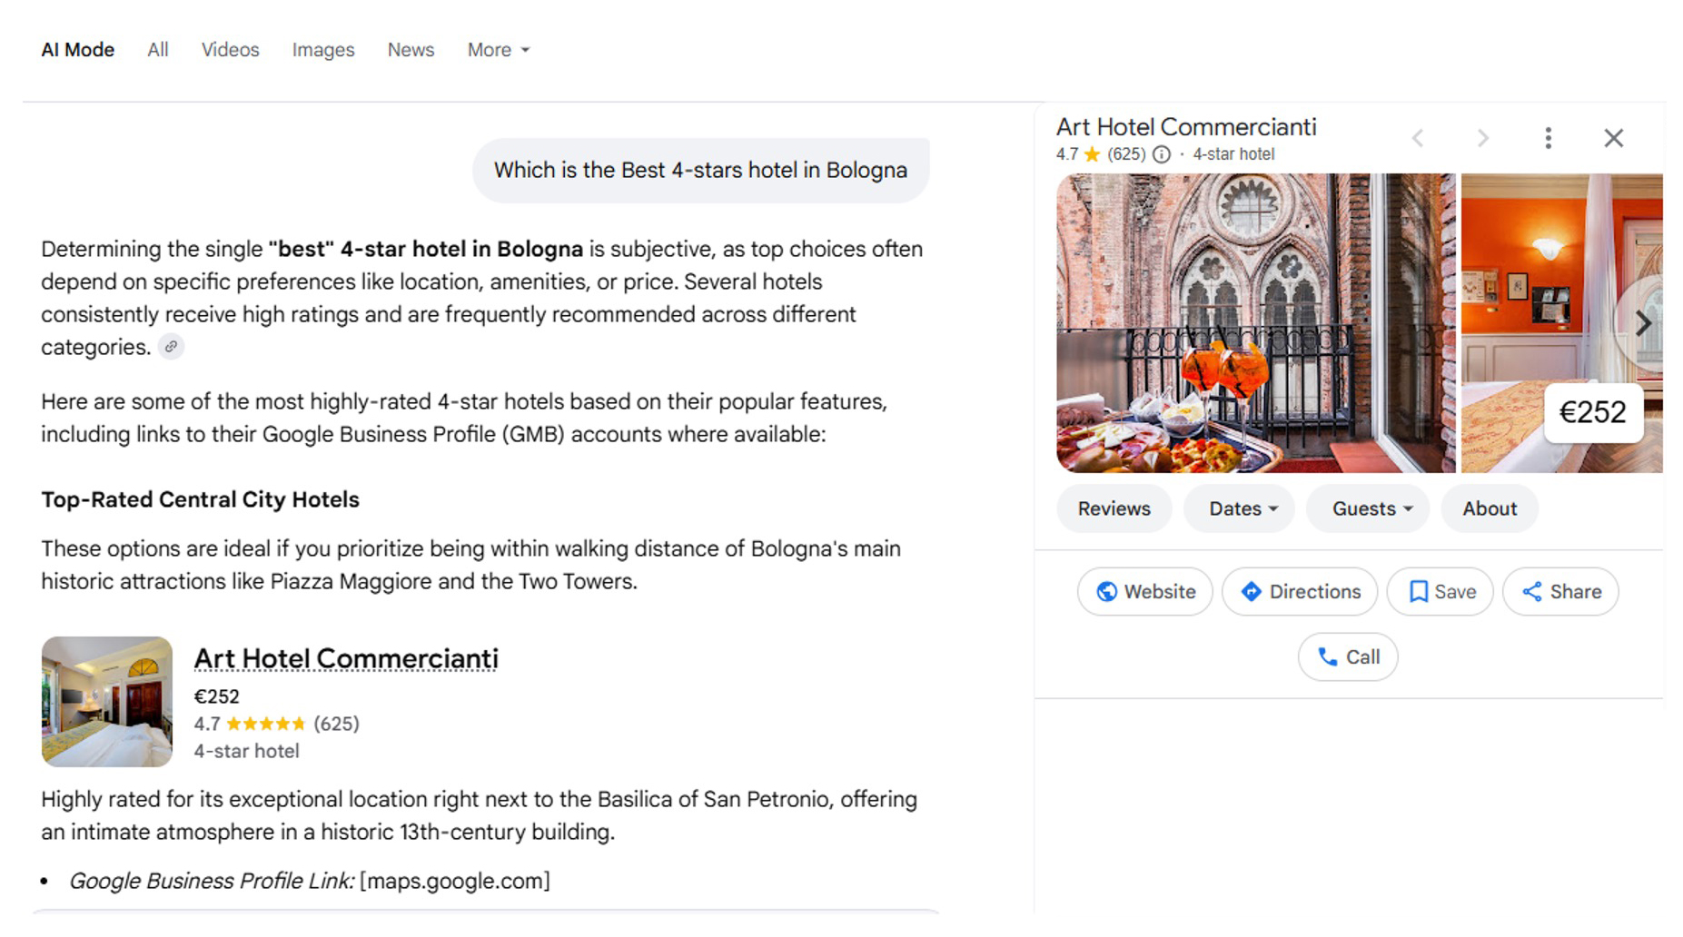Screen dimensions: 1683x937
Task: Click the next arrow in hotel panel header
Action: pos(1482,138)
